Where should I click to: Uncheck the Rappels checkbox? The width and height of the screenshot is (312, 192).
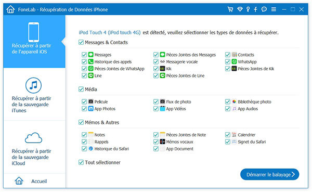pyautogui.click(x=84, y=142)
